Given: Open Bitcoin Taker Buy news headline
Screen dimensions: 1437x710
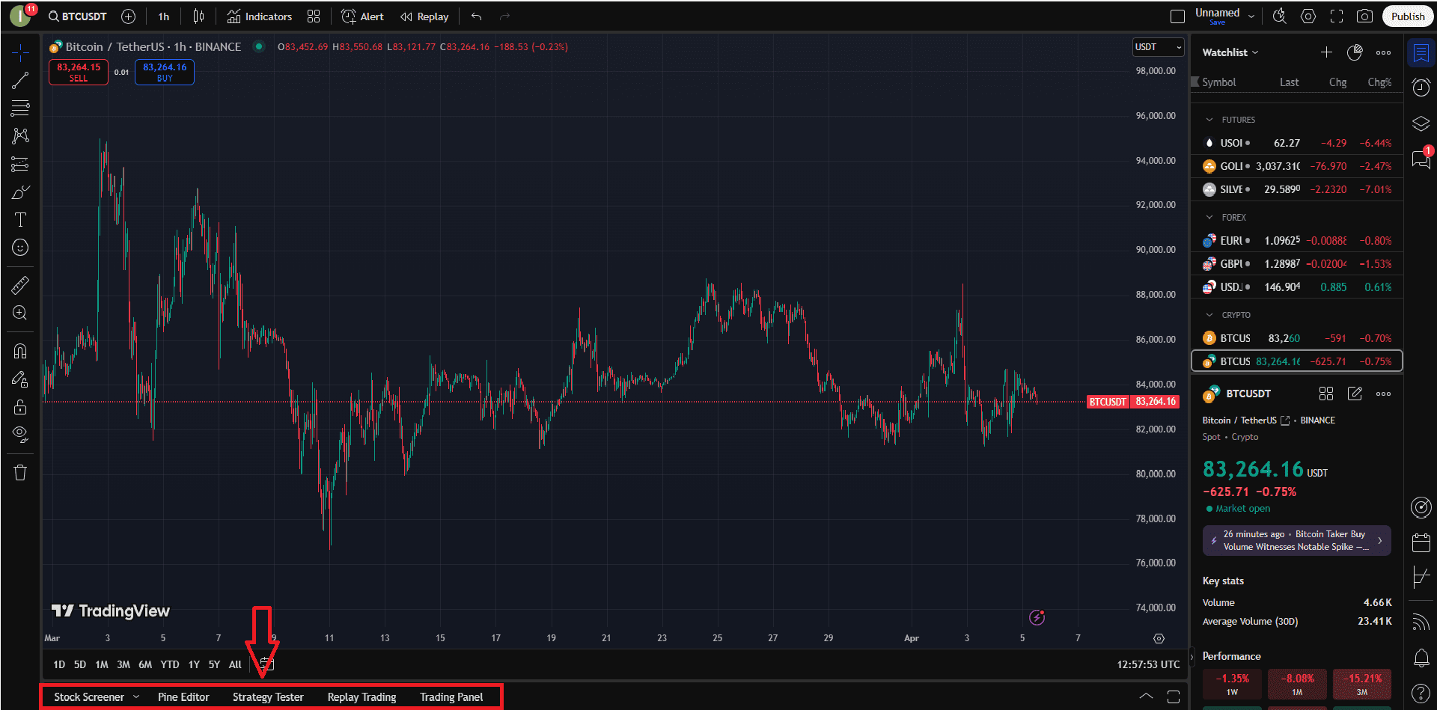Looking at the screenshot, I should point(1296,540).
